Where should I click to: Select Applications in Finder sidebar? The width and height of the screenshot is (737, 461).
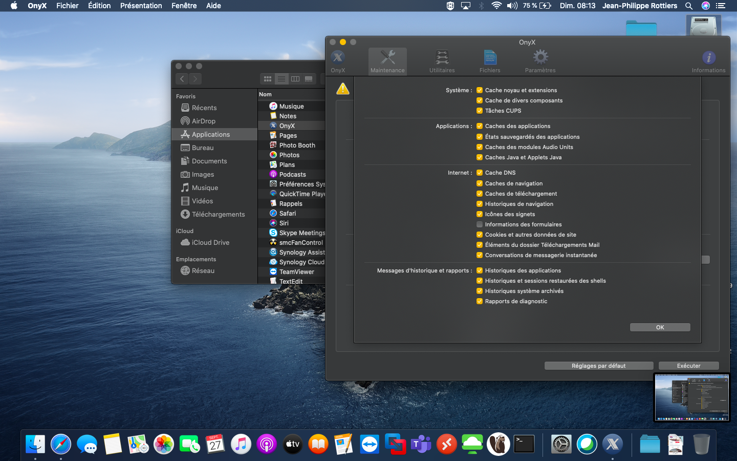(210, 134)
